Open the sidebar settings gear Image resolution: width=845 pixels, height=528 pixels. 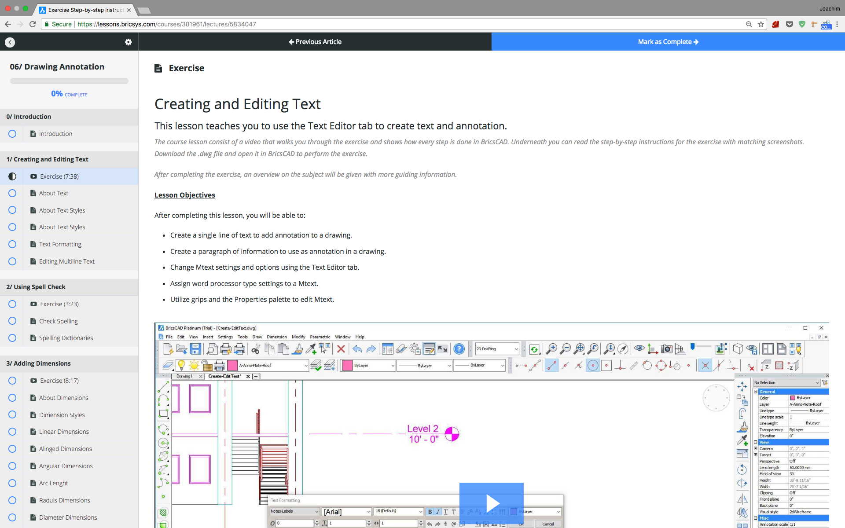[128, 42]
